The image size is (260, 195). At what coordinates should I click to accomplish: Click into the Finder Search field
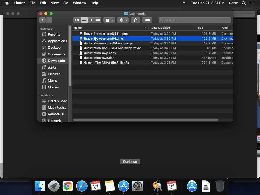click(194, 20)
